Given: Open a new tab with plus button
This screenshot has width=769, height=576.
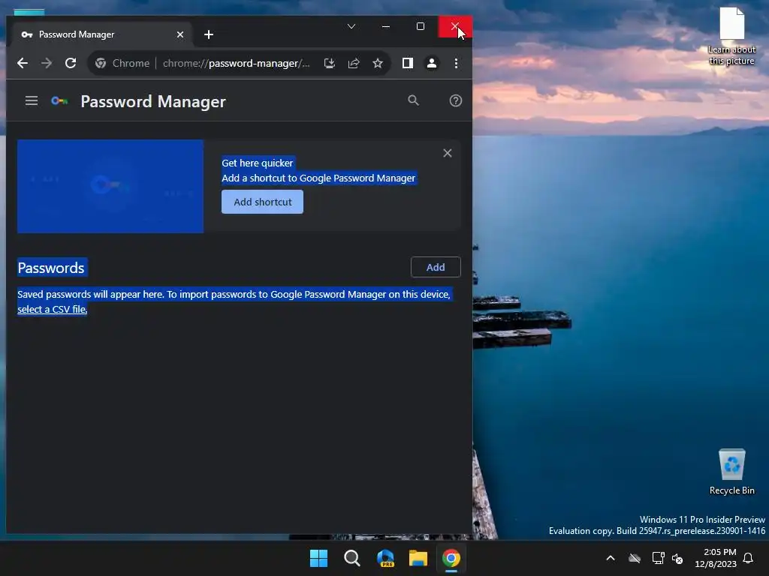Looking at the screenshot, I should click(x=209, y=34).
